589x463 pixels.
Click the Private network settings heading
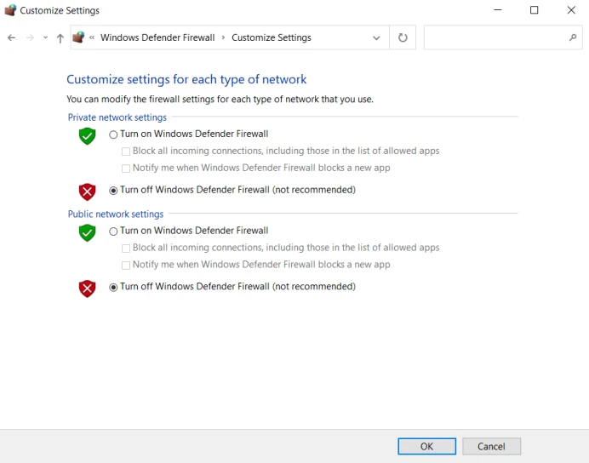(117, 117)
